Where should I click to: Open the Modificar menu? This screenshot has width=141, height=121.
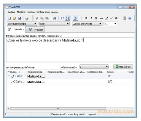(x=21, y=12)
